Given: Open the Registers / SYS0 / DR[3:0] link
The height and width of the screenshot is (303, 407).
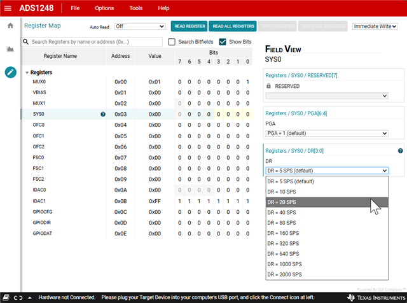Looking at the screenshot, I should coord(294,151).
